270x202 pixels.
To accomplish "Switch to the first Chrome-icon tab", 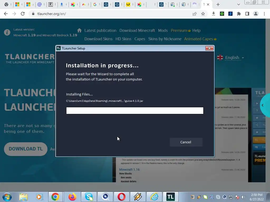I will point(6,4).
